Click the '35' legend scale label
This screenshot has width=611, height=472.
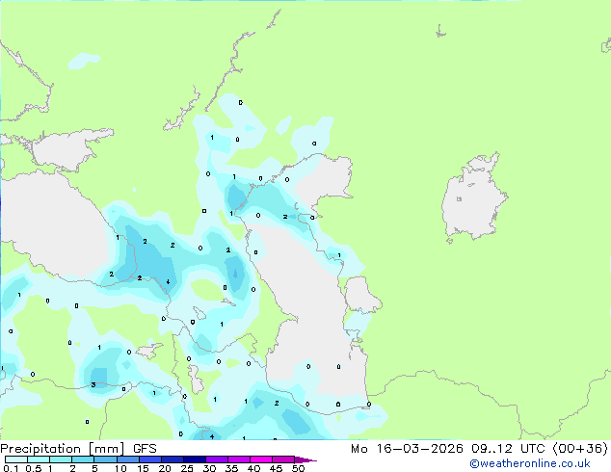[x=231, y=468]
